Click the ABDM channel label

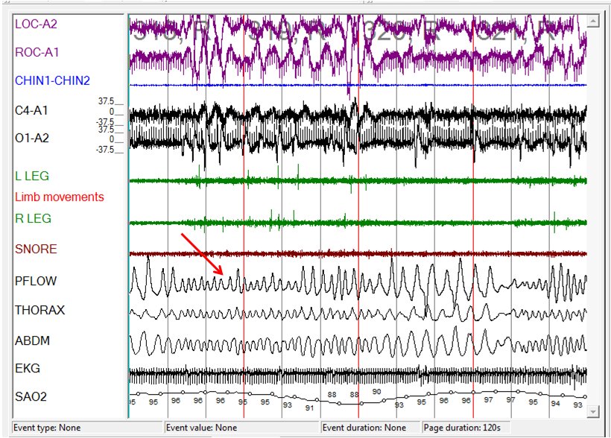[x=34, y=340]
